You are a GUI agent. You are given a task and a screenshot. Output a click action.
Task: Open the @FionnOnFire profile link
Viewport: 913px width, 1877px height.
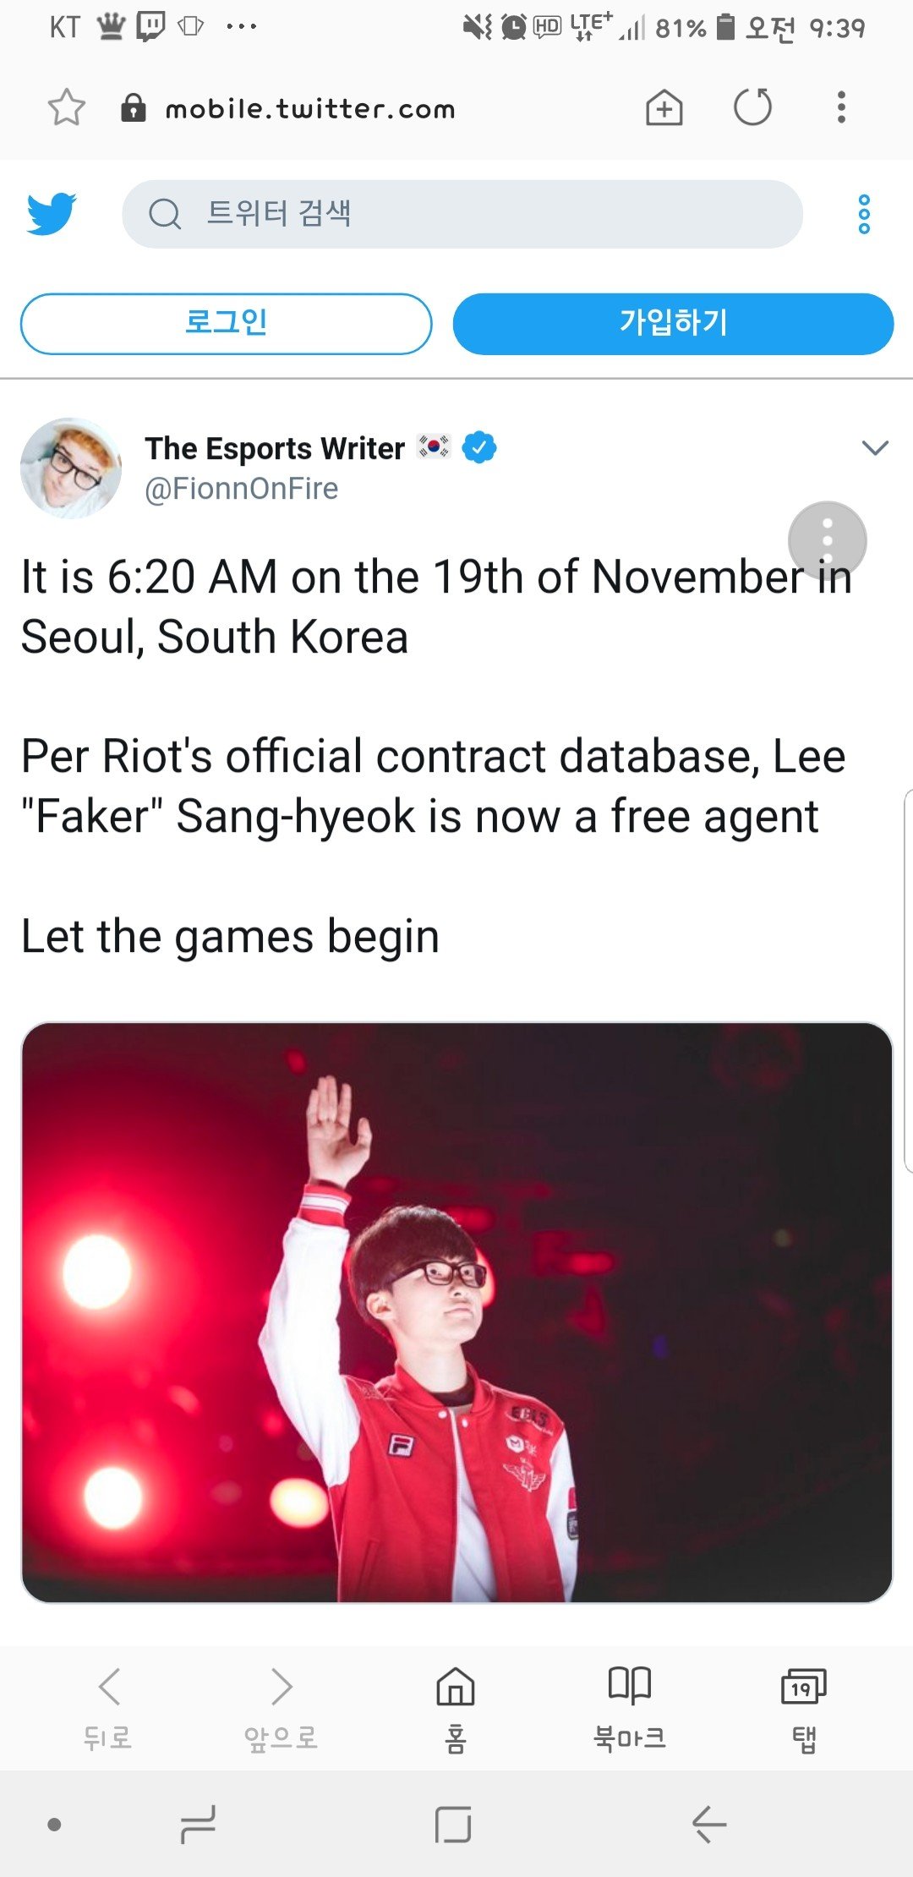click(x=242, y=489)
